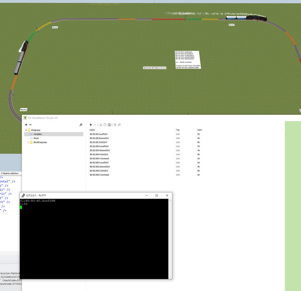Viewport: 301px width, 291px height.
Task: Click value 20 of BD-EG-B04.Wartezeit
Action: (x=199, y=159)
